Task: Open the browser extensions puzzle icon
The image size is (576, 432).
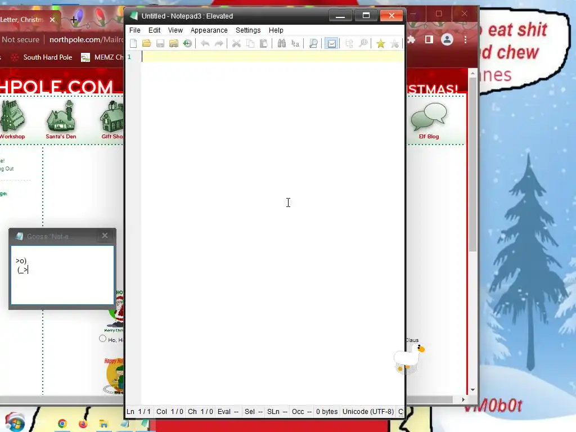Action: click(x=411, y=39)
